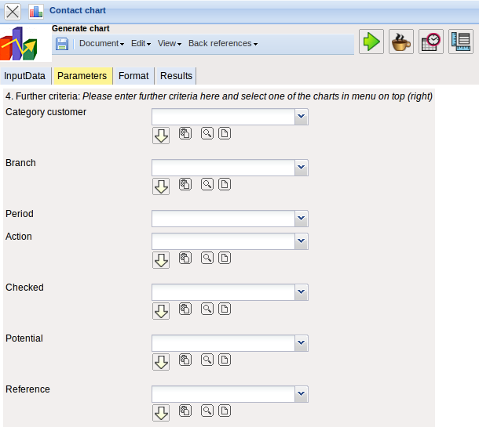Switch to the Results tab
This screenshot has width=479, height=427.
(x=176, y=76)
